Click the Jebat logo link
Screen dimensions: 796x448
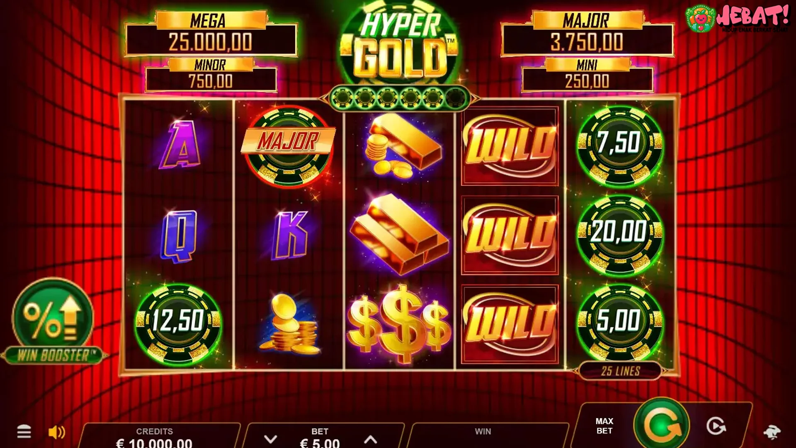coord(737,19)
